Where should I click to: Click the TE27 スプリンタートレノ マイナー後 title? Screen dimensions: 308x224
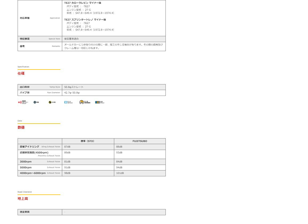click(85, 20)
